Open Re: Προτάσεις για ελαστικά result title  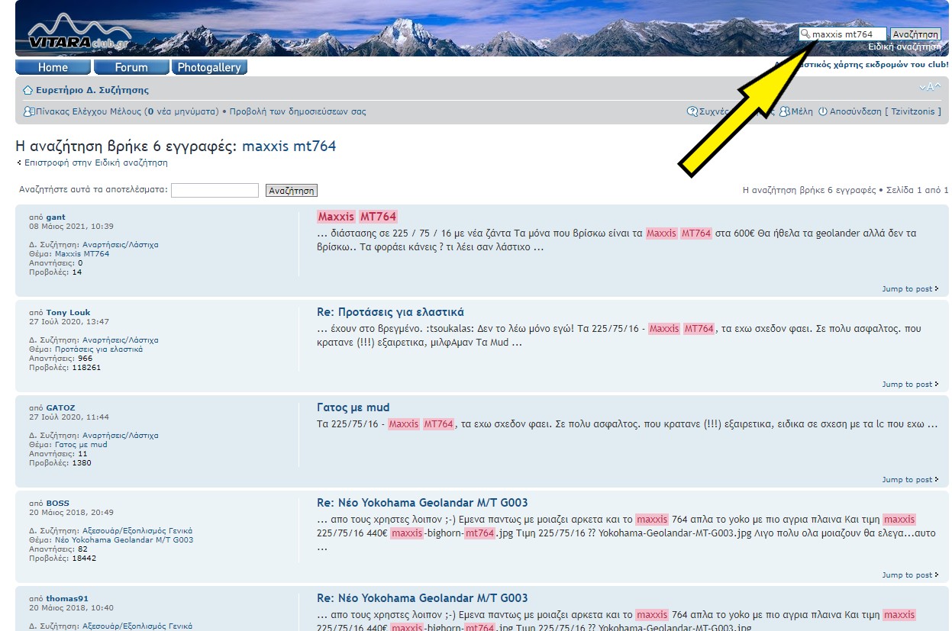click(x=390, y=312)
